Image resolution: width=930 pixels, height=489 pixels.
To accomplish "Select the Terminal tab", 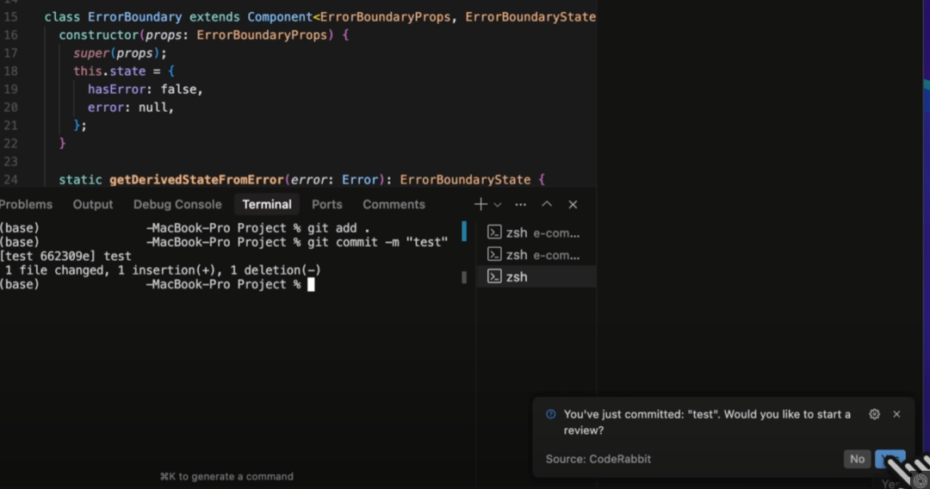I will 267,205.
